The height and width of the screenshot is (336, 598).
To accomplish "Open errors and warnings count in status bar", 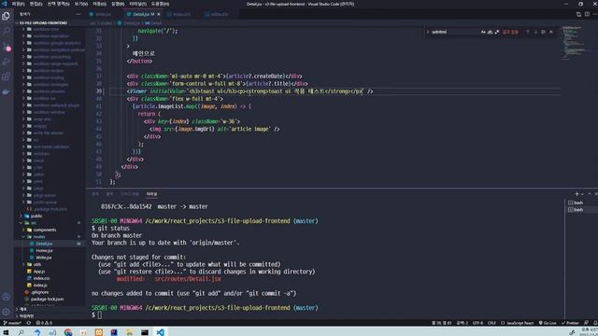I will (x=44, y=323).
